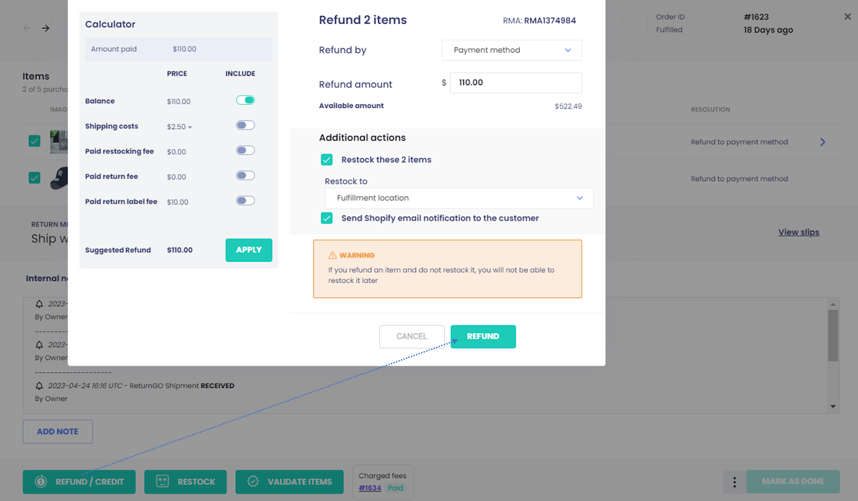Click the forward navigation arrow
The image size is (858, 501).
pos(46,28)
